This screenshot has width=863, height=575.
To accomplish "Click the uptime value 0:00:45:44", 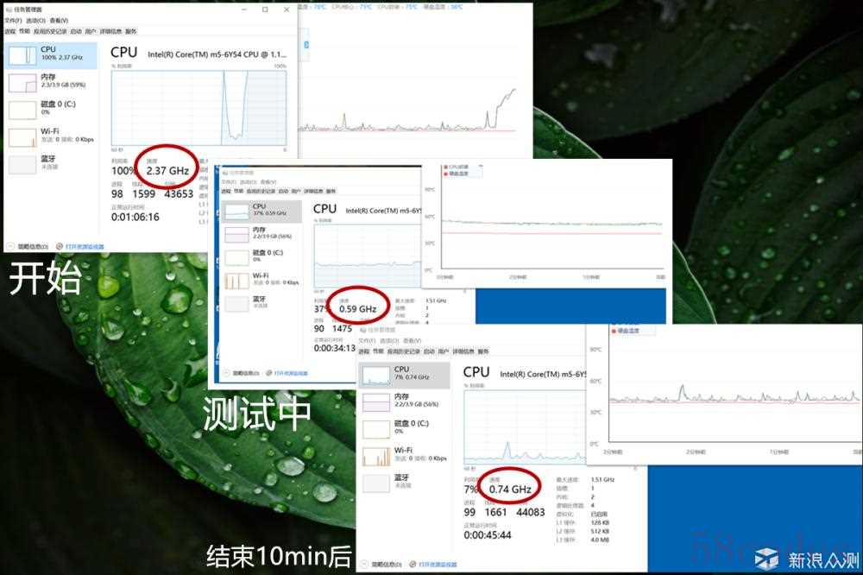I will tap(488, 535).
